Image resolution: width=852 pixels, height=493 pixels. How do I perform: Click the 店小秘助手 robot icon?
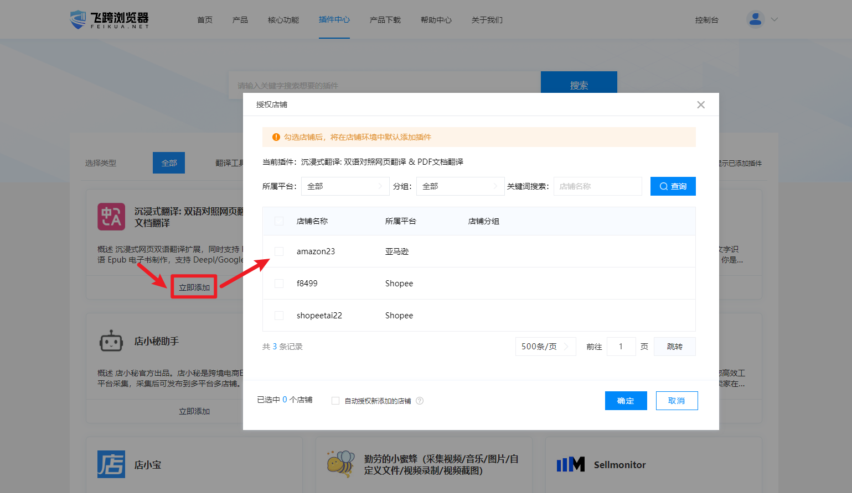pyautogui.click(x=111, y=342)
